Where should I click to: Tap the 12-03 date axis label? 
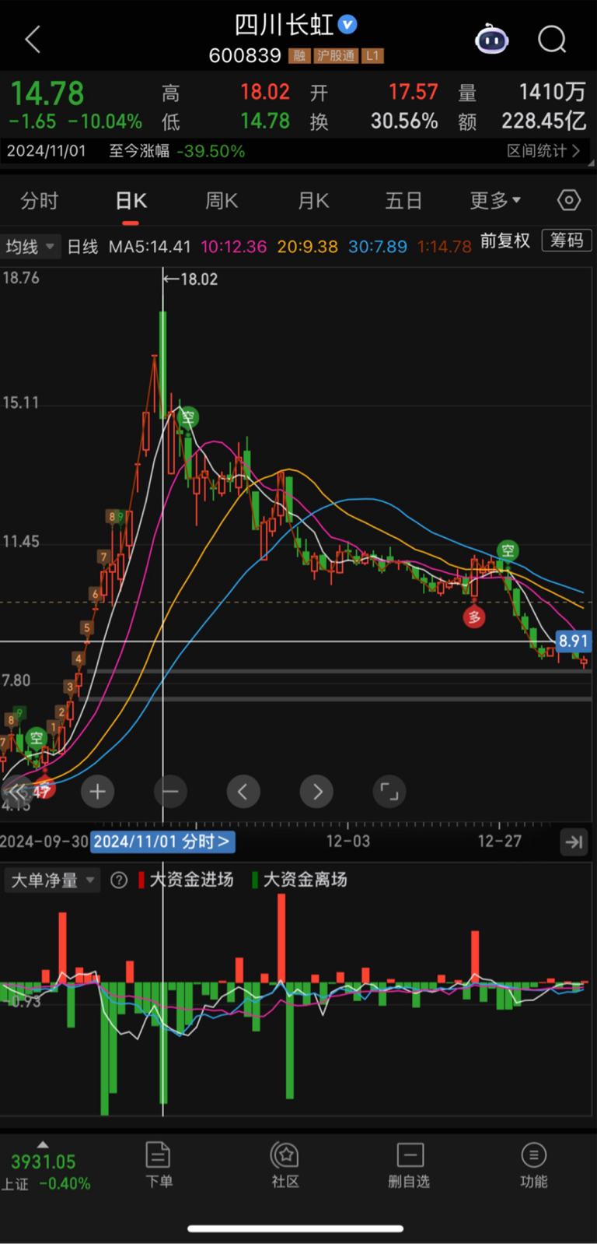coord(348,842)
